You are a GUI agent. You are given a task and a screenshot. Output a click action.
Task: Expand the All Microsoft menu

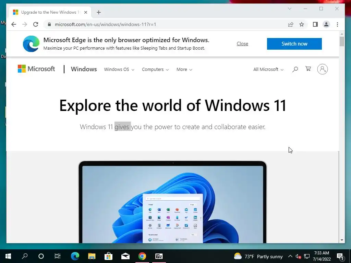click(x=268, y=69)
